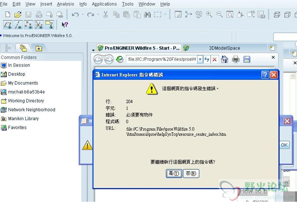Click the Repaint screen icon

[x=178, y=14]
